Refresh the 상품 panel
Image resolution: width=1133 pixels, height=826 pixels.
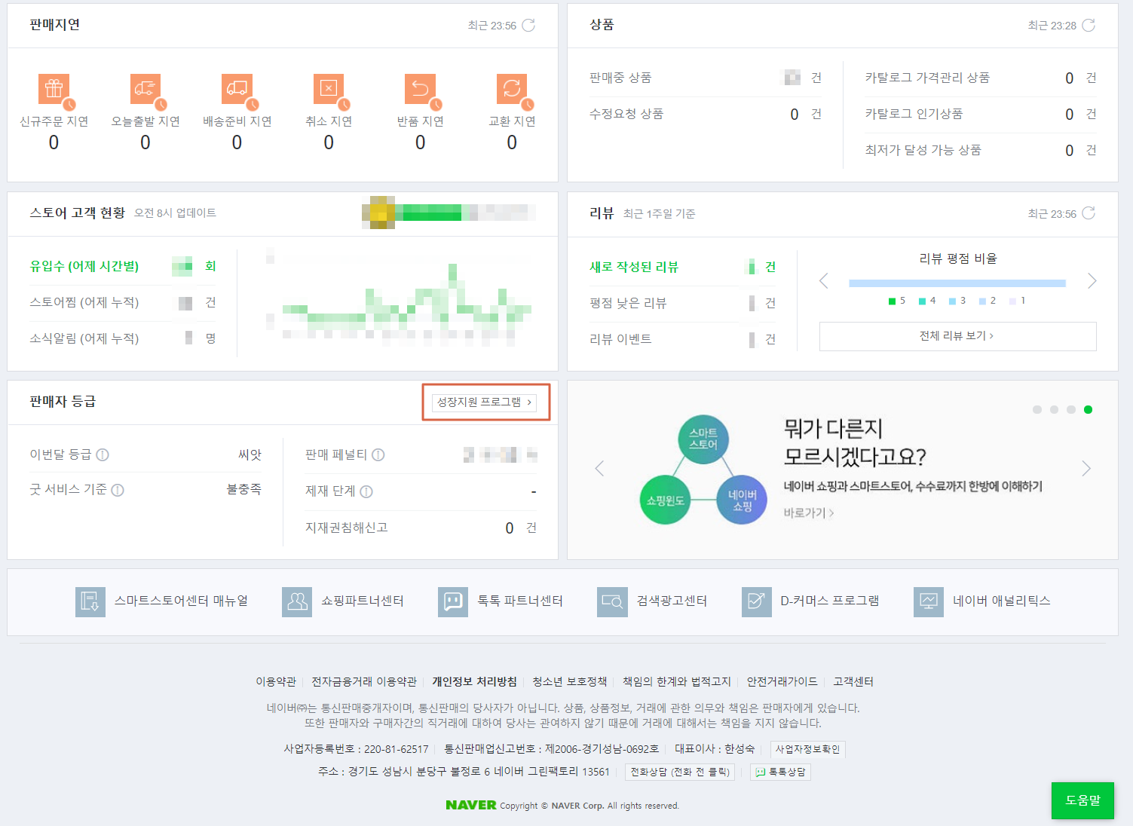point(1089,26)
